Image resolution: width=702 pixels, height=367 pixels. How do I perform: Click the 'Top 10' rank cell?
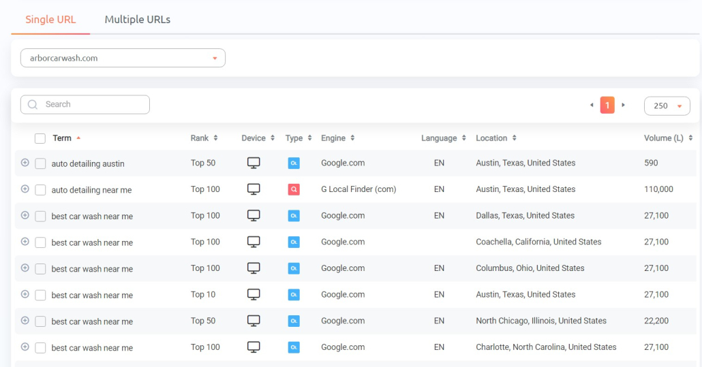pyautogui.click(x=203, y=295)
